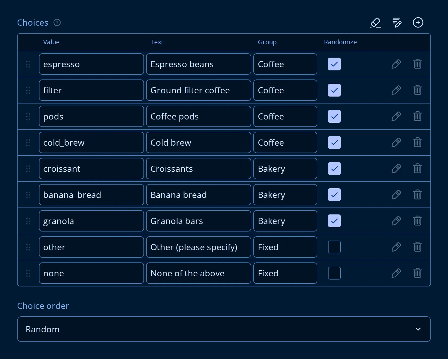Click the Ground filter coffee text field
This screenshot has height=359, width=448.
199,90
